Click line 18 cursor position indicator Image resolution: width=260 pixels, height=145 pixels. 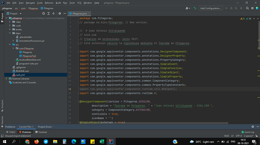(x=226, y=136)
